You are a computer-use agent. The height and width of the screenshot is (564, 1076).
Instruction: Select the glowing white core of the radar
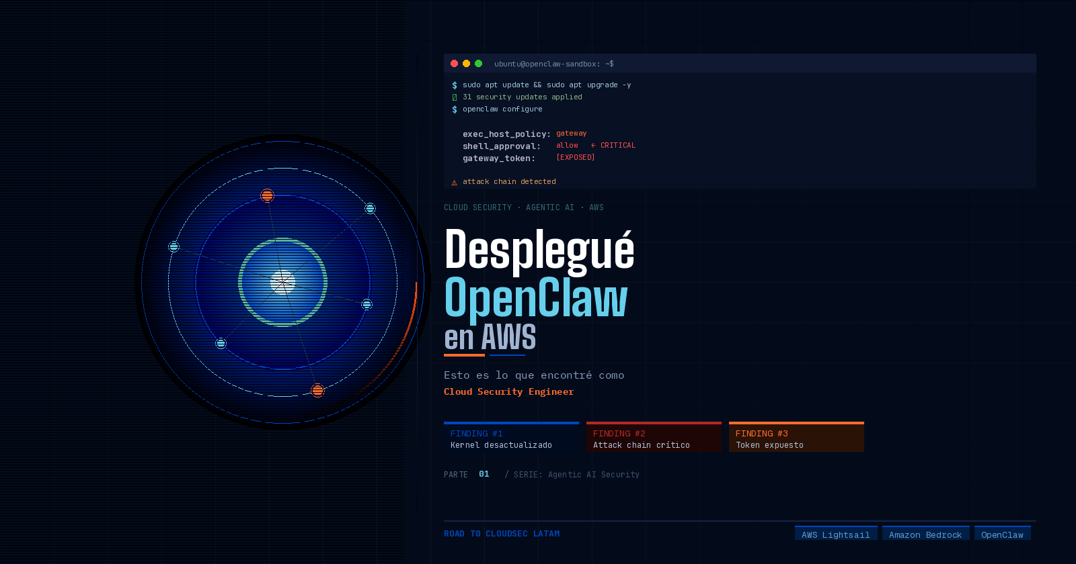coord(282,282)
